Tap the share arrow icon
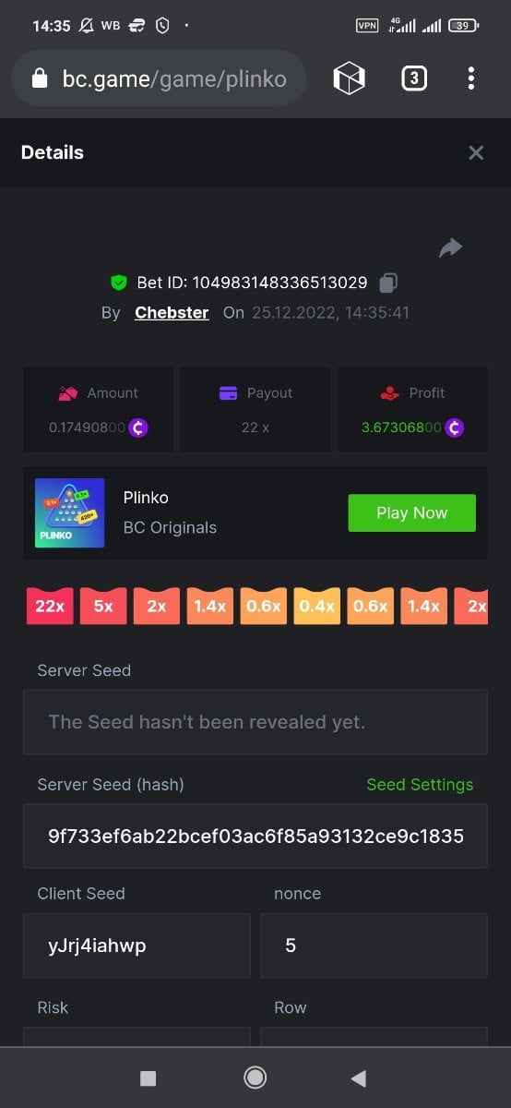This screenshot has height=1108, width=511. tap(450, 247)
